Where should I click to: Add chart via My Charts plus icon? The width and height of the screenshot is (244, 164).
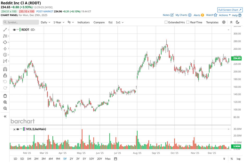pyautogui.click(x=190, y=15)
